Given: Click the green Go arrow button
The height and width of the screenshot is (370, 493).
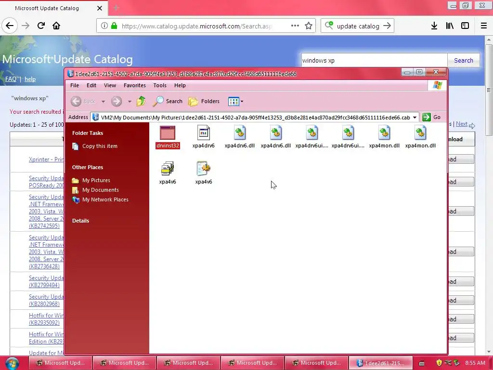Looking at the screenshot, I should click(427, 118).
